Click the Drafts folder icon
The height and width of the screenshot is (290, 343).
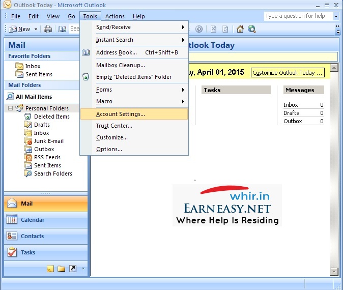28,125
